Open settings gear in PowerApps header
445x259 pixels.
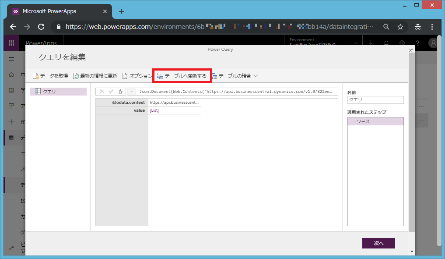point(402,43)
